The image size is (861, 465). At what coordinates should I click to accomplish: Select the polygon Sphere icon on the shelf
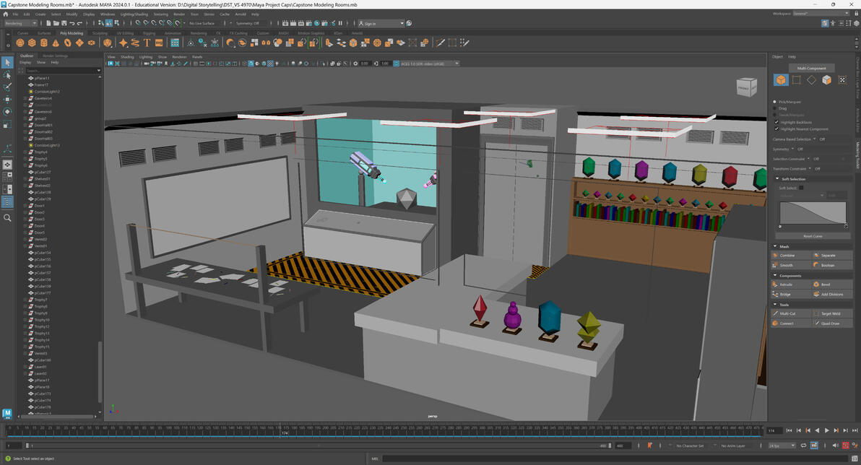click(20, 43)
